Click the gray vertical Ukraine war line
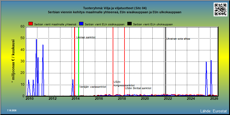This screenshot has width=230, height=115. coord(166,62)
